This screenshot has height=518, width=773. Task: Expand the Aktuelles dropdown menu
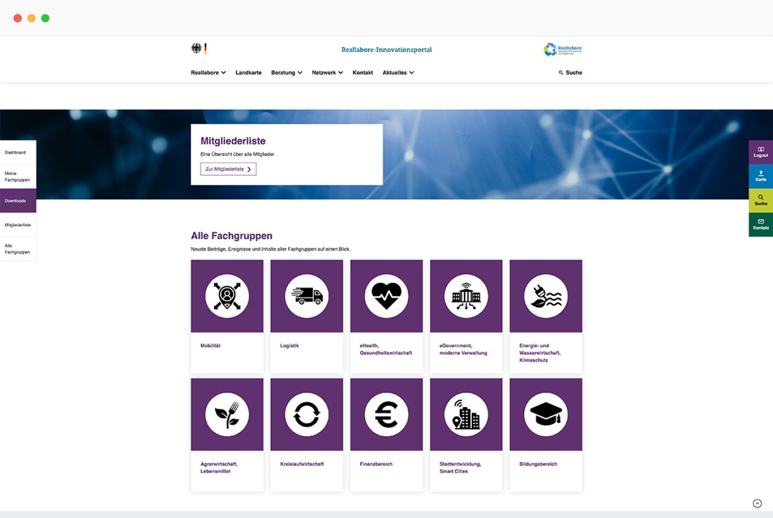point(398,73)
